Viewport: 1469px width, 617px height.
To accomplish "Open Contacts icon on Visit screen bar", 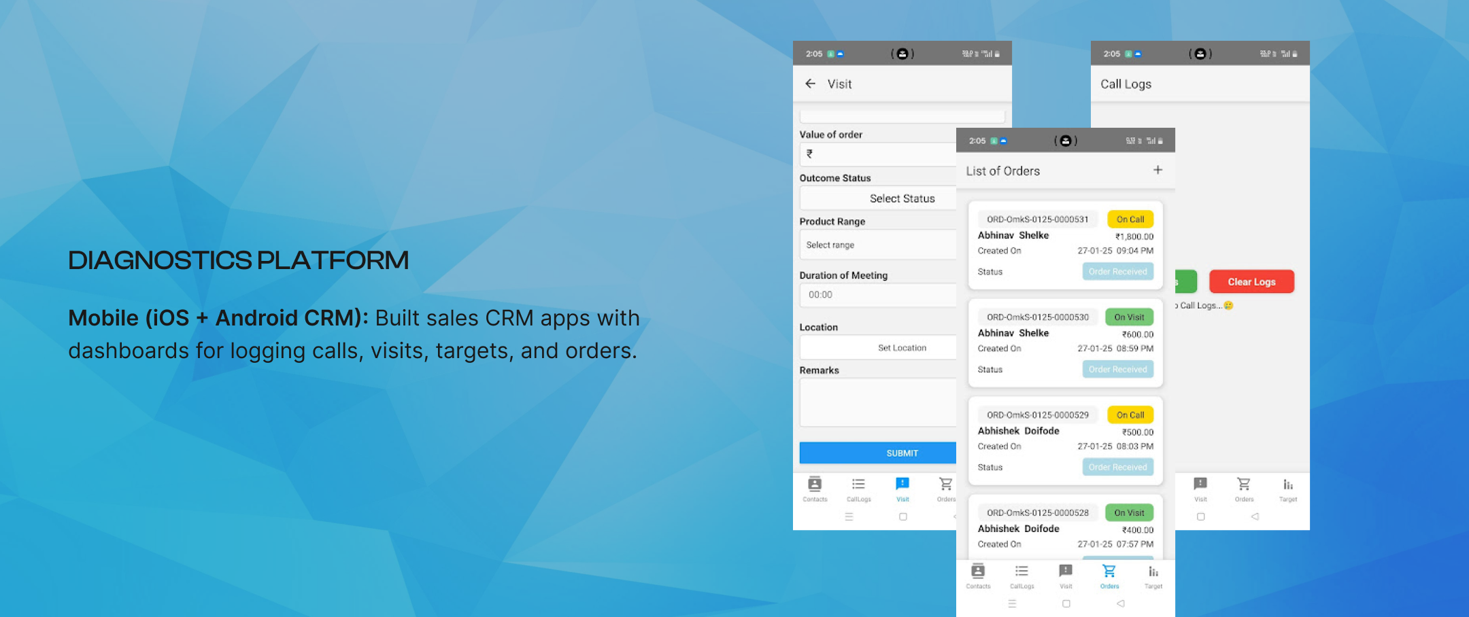I will (x=815, y=488).
